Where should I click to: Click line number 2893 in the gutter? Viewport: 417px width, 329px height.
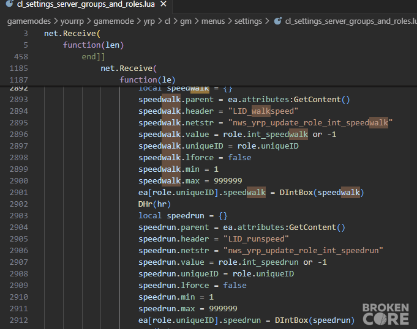(19, 100)
